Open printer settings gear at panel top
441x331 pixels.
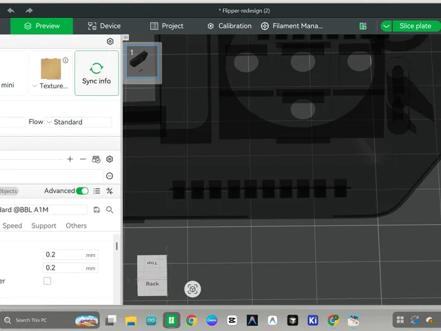pos(110,41)
